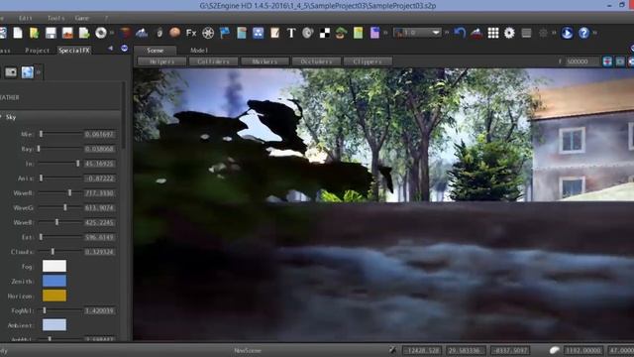Click the red-blue icon beside 500000 field
634x357 pixels.
[x=607, y=61]
